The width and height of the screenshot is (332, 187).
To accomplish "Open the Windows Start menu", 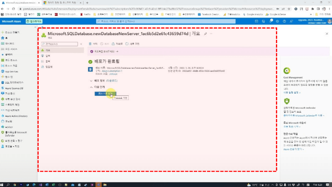I will (2, 185).
